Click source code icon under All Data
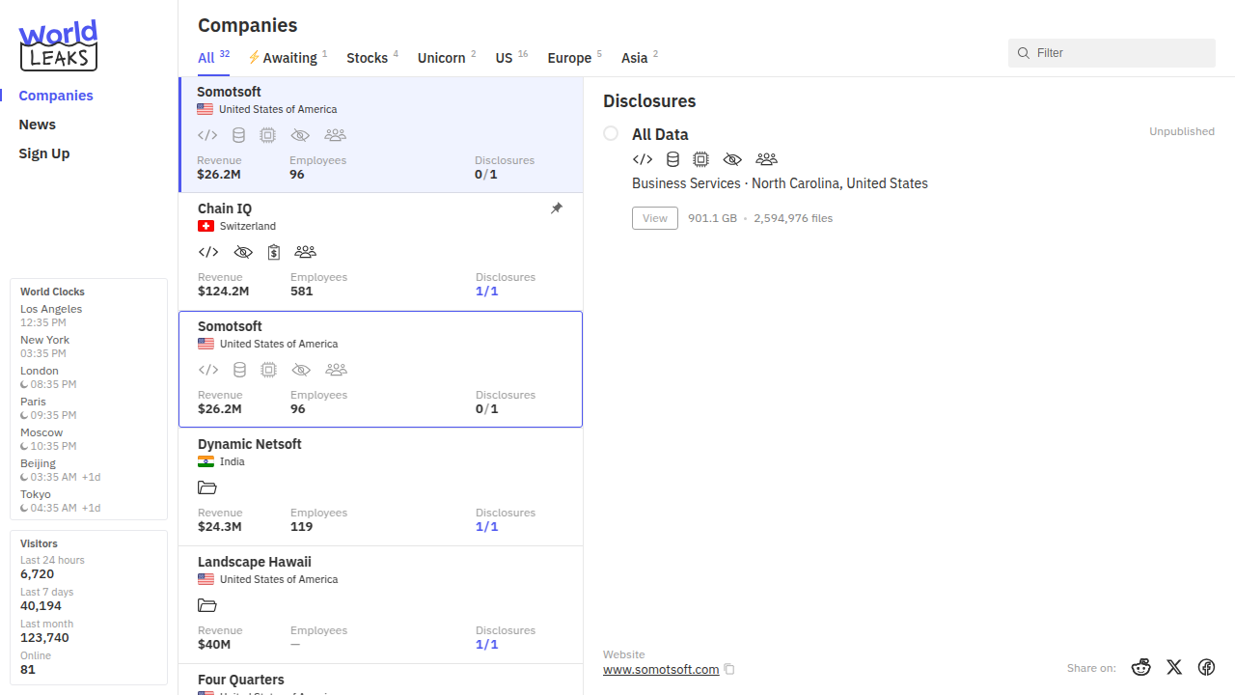The height and width of the screenshot is (695, 1235). pyautogui.click(x=642, y=159)
